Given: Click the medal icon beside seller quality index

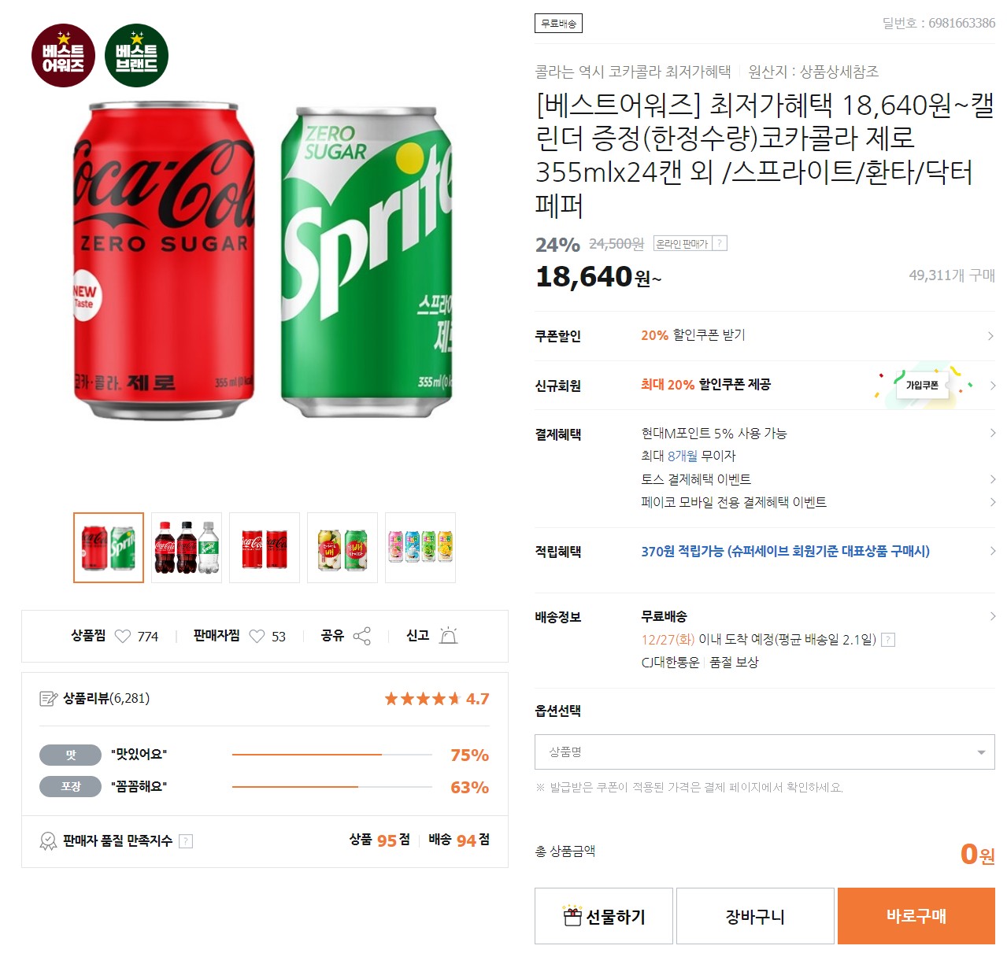Looking at the screenshot, I should [45, 840].
